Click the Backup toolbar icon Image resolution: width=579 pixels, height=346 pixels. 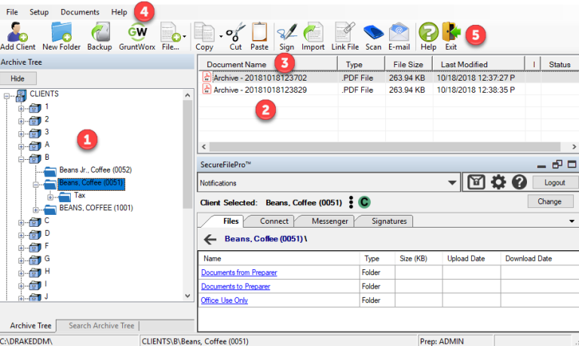coord(100,35)
